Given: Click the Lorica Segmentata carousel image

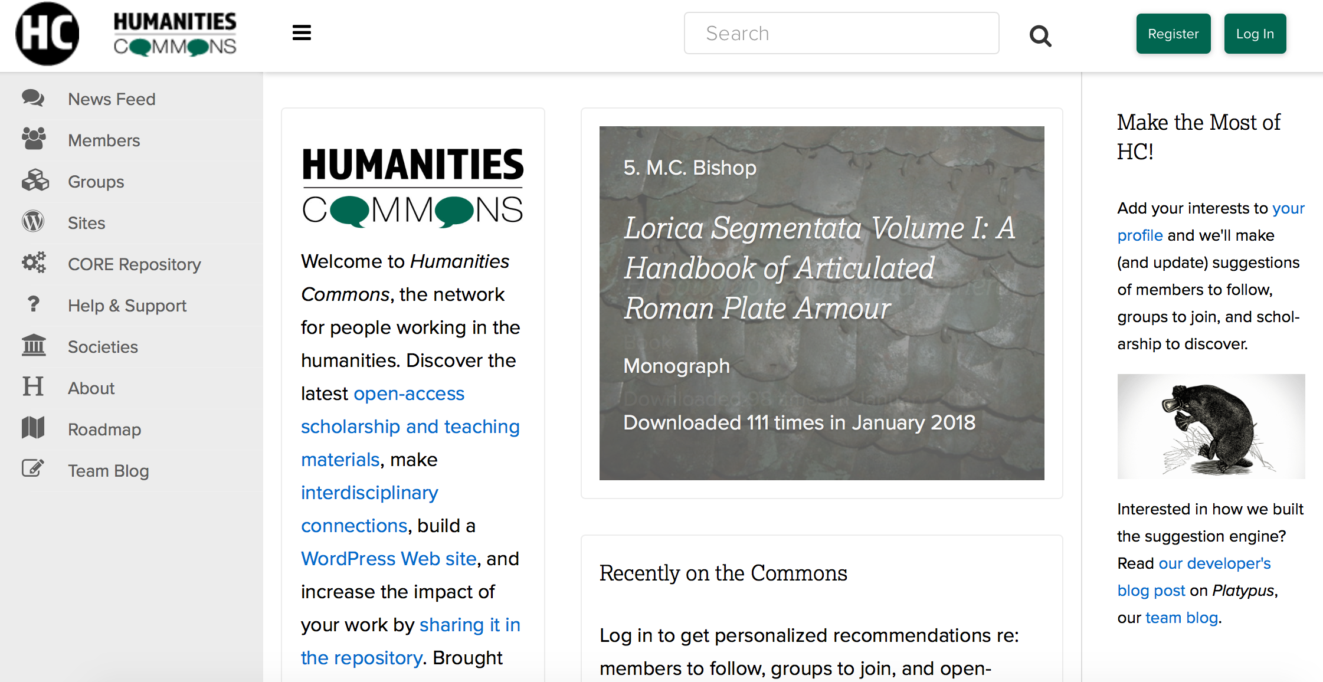Looking at the screenshot, I should pos(821,302).
